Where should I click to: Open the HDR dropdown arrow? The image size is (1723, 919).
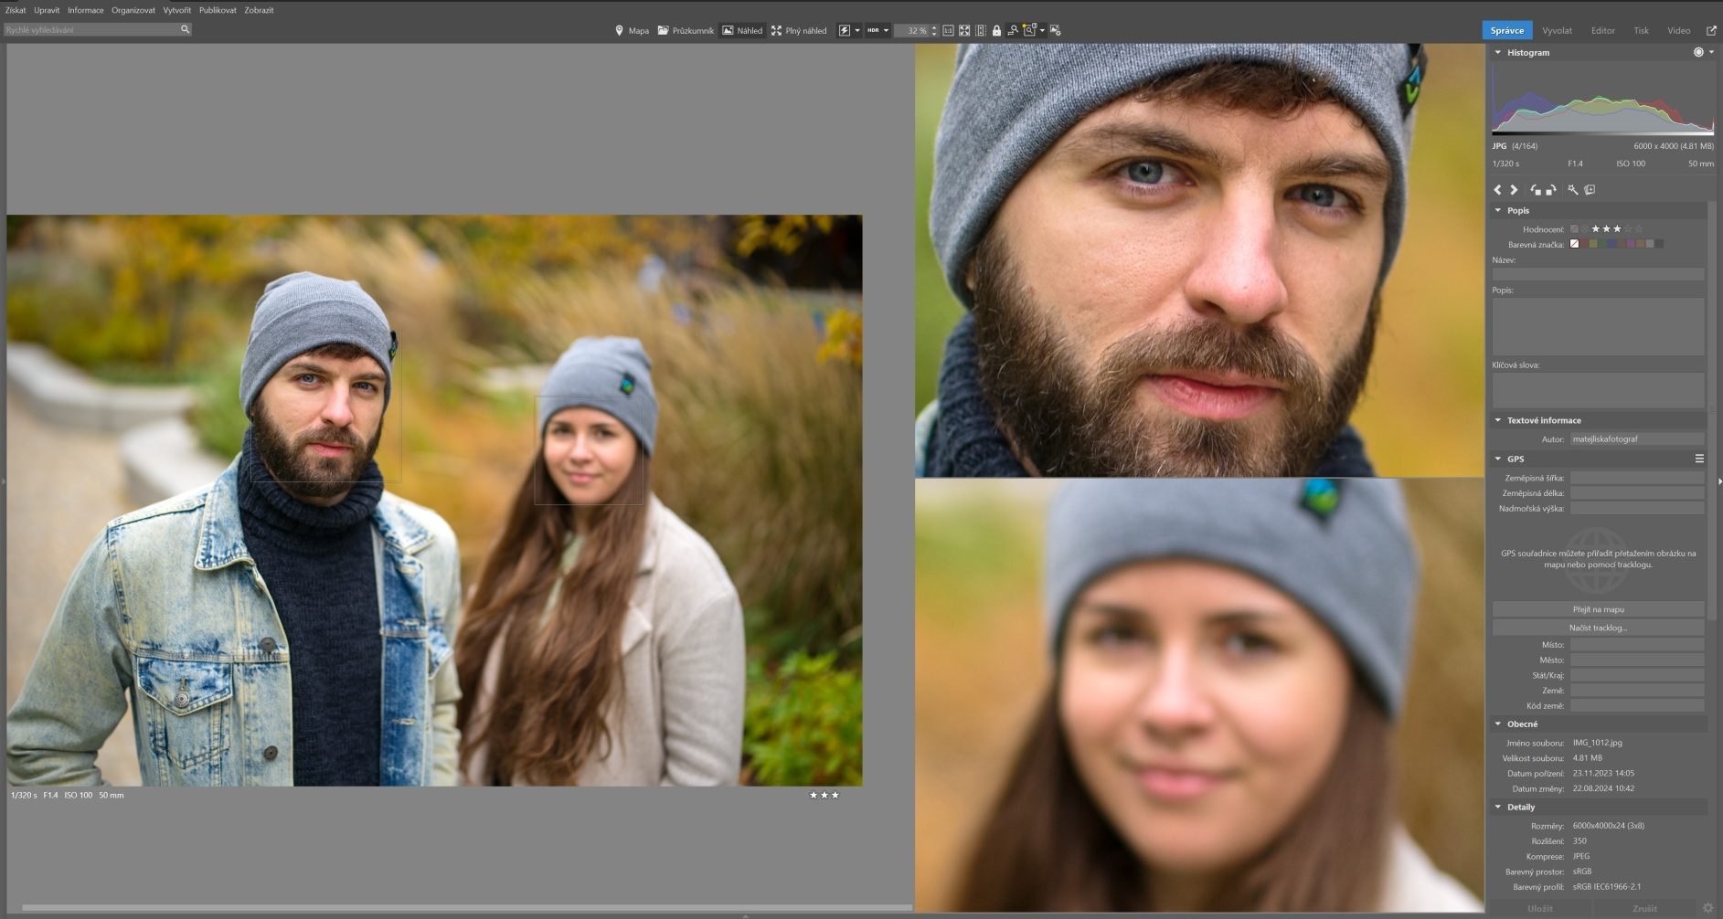[x=886, y=30]
